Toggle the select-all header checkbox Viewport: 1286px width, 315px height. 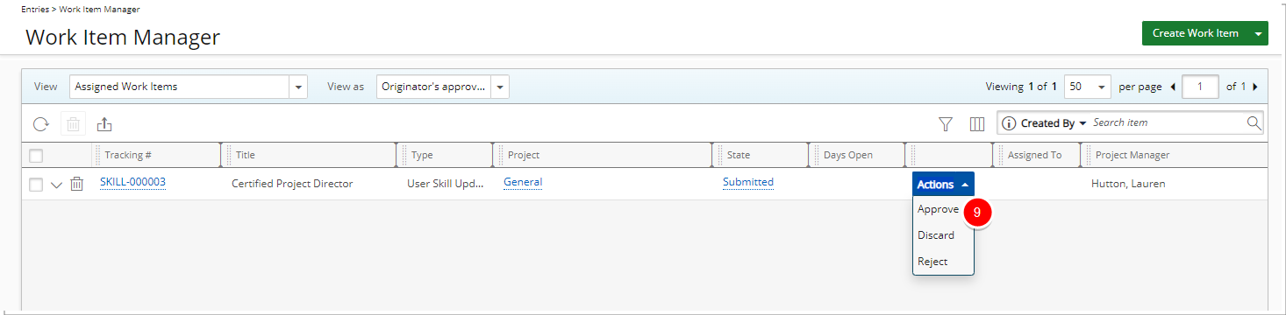click(x=36, y=156)
